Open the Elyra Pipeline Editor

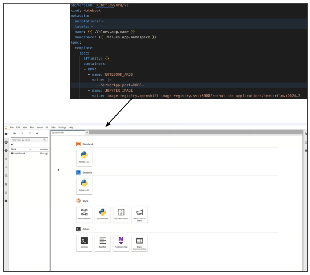pos(84,214)
